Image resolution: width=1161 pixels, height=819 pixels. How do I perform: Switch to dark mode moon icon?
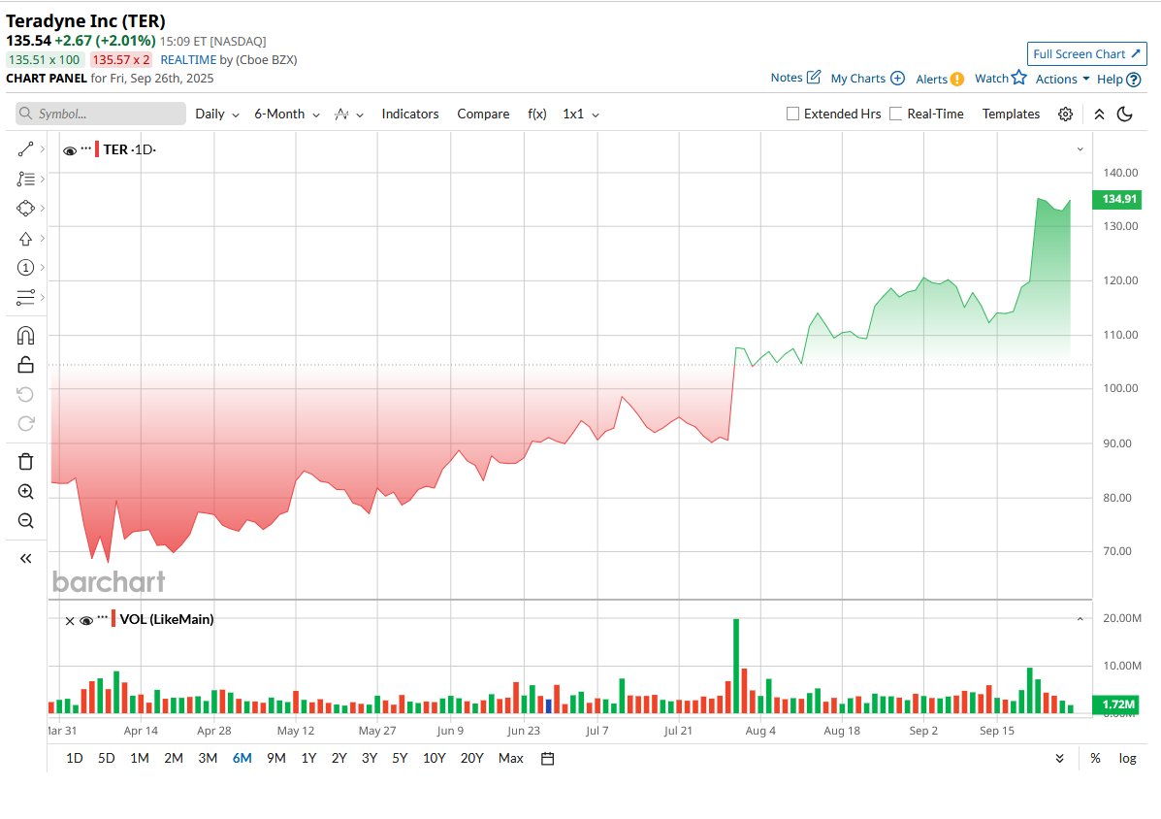(1125, 115)
